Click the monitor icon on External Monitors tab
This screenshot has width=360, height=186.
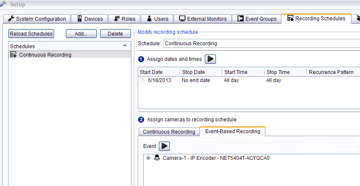tap(183, 19)
